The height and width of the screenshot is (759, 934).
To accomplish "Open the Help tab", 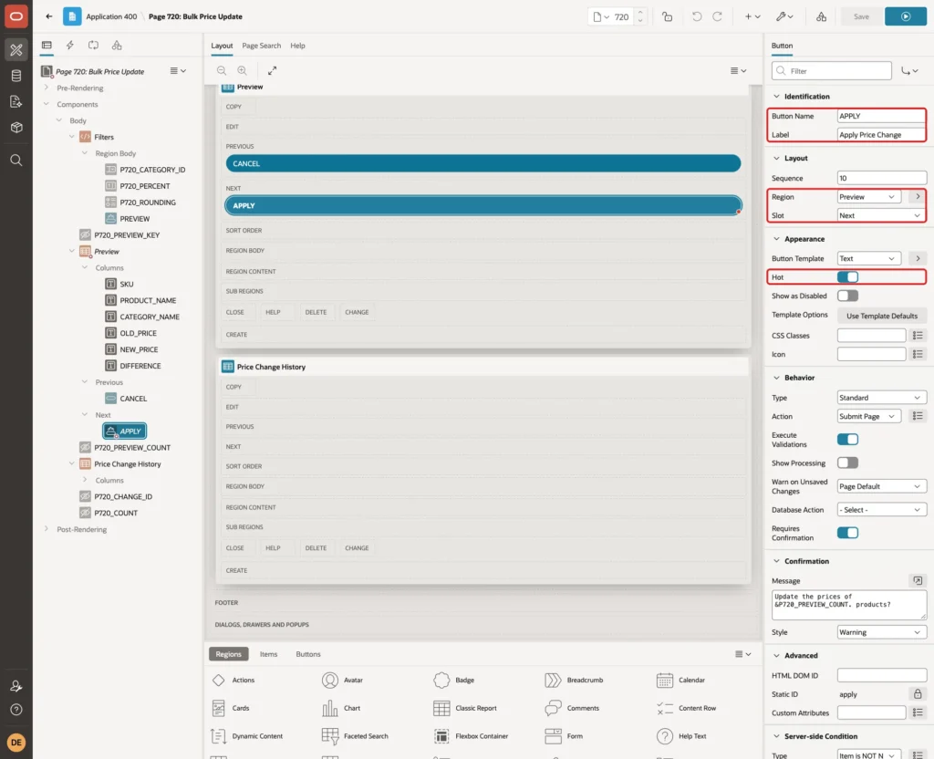I will pyautogui.click(x=297, y=46).
